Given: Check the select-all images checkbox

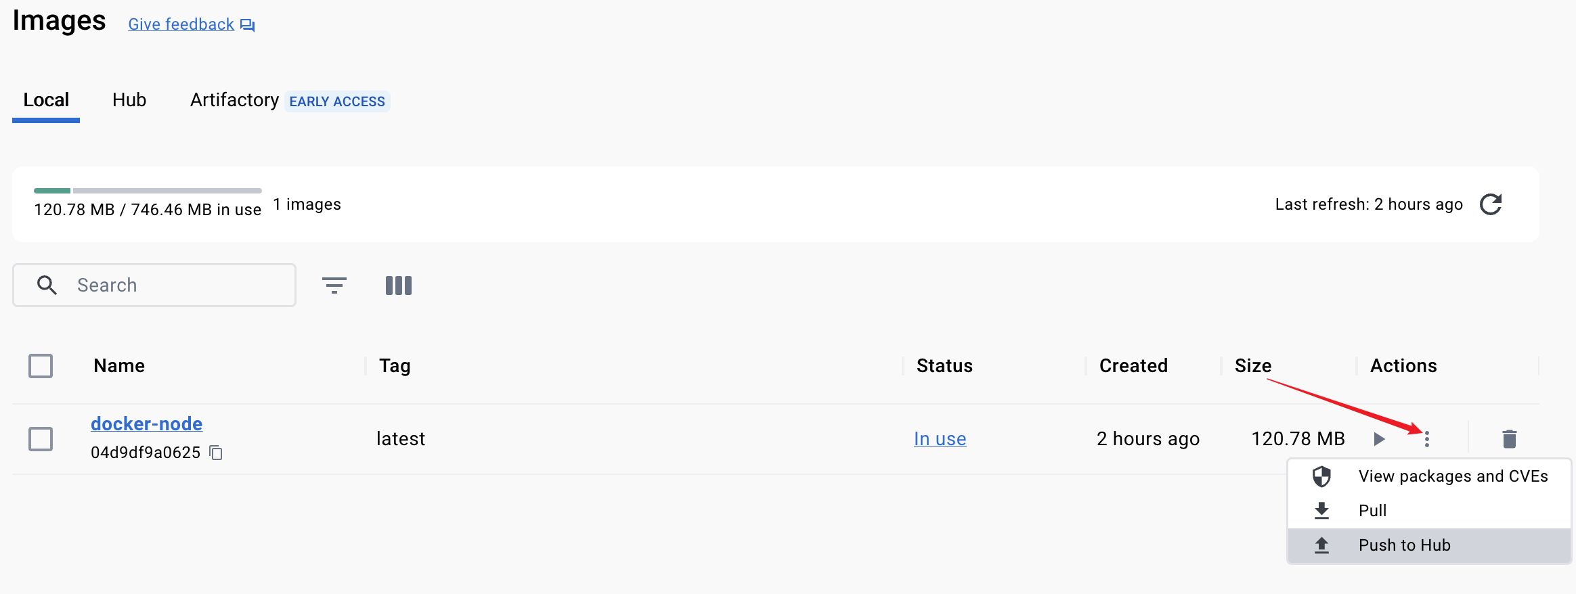Looking at the screenshot, I should (x=41, y=366).
